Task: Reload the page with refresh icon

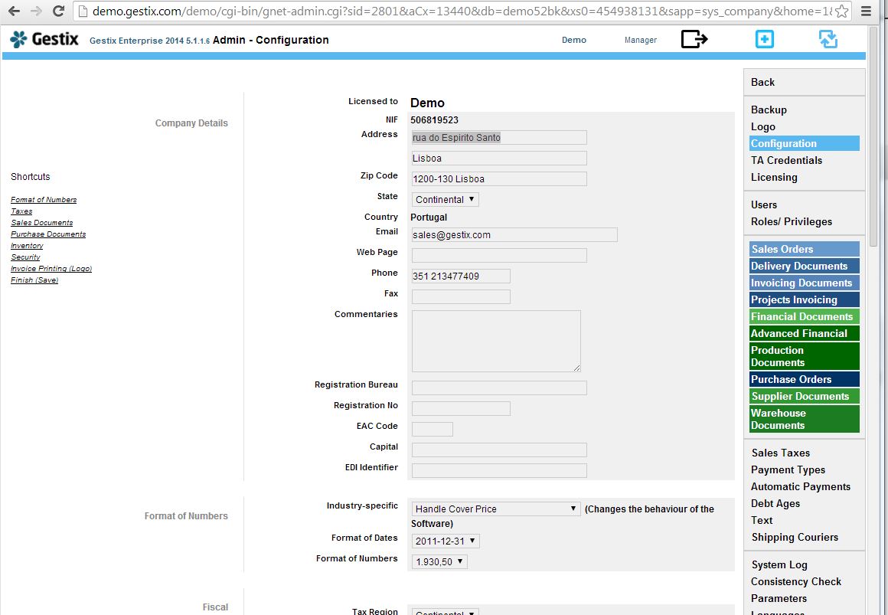Action: (57, 11)
